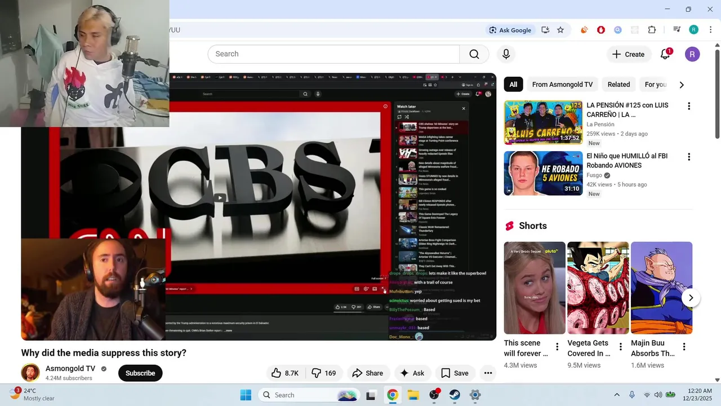
Task: Like the video with 8.7K thumbs up
Action: (286, 373)
